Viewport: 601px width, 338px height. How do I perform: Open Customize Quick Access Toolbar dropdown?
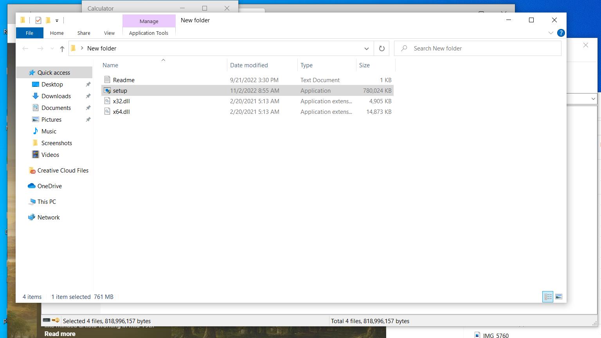click(x=57, y=21)
